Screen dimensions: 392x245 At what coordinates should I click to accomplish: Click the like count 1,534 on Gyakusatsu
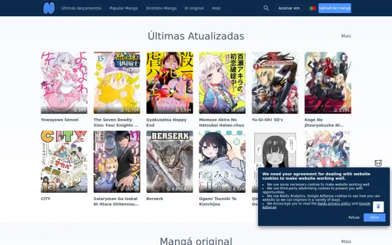point(183,110)
